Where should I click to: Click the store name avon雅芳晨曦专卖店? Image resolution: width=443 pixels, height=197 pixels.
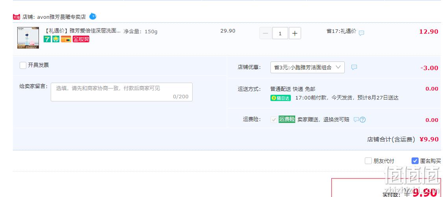[61, 17]
